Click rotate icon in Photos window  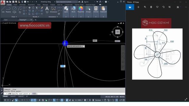coord(163,7)
